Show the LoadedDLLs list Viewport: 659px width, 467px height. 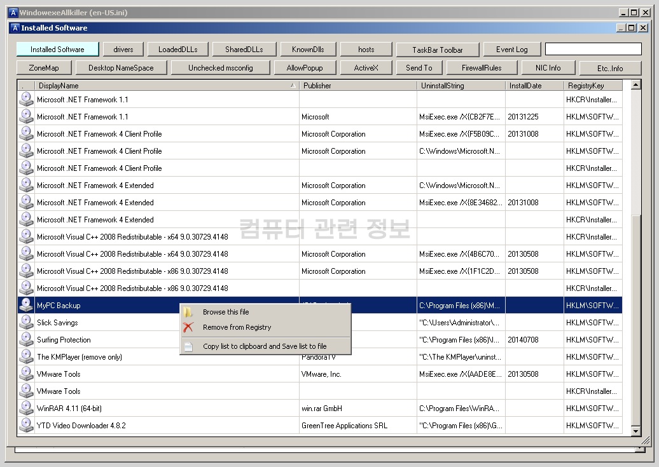177,49
